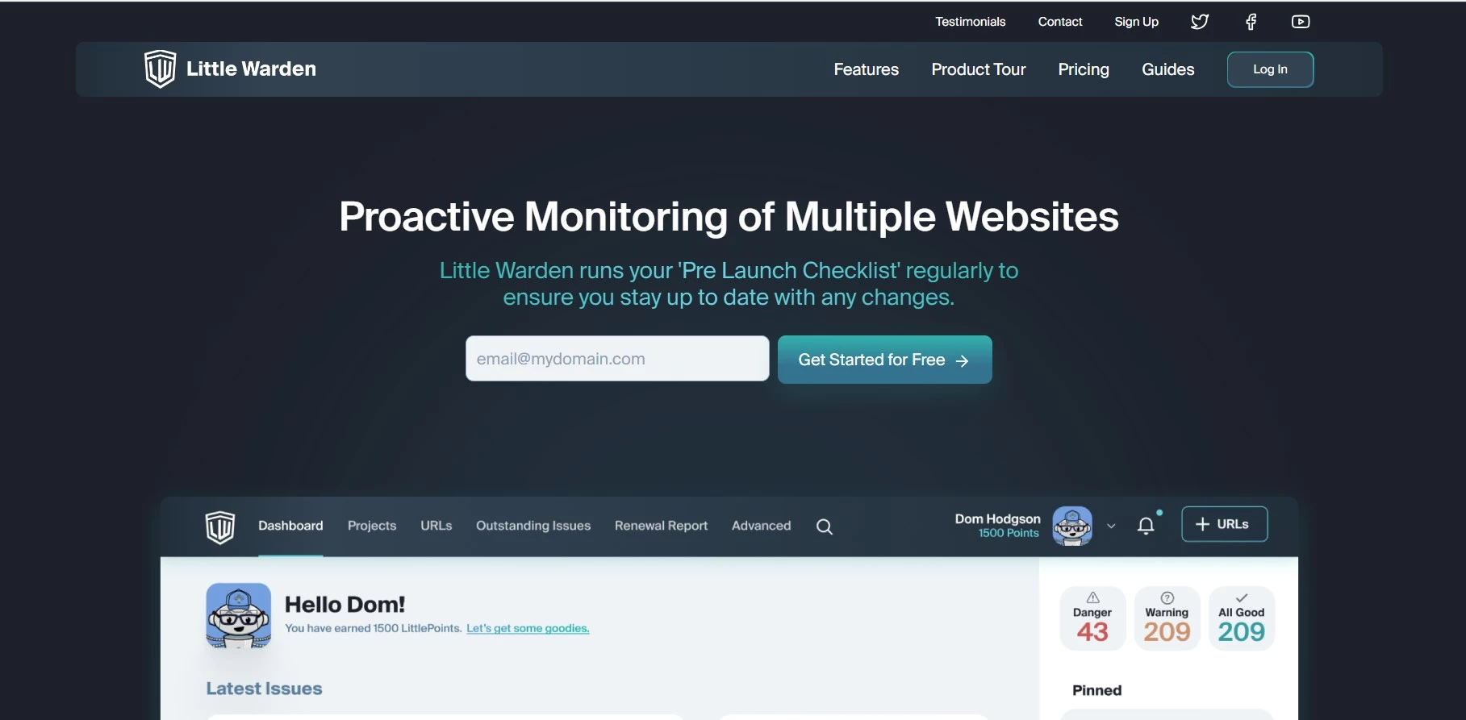Select the Dashboard tab
The image size is (1466, 720).
(x=290, y=526)
